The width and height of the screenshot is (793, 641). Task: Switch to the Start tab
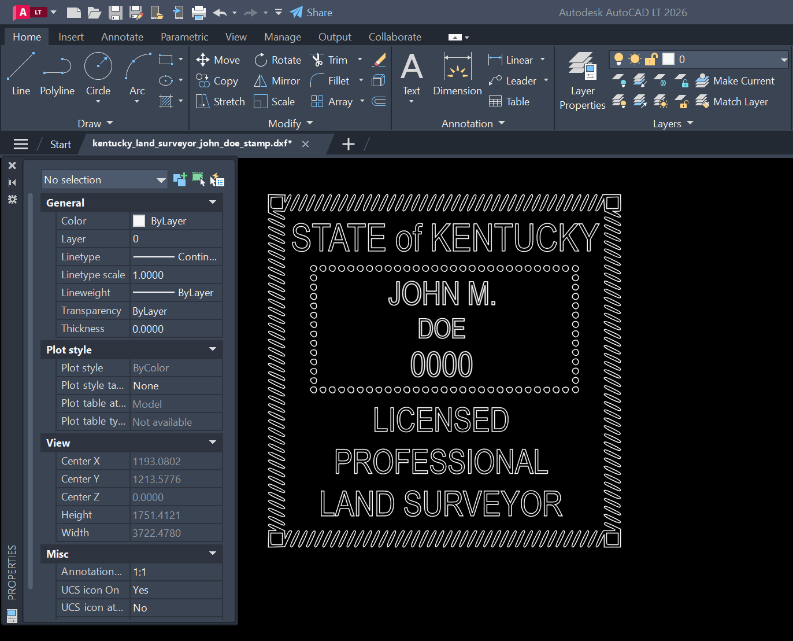pyautogui.click(x=61, y=144)
